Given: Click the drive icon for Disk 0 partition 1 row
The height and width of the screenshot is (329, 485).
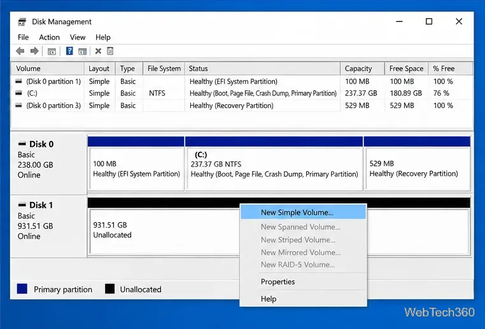Looking at the screenshot, I should 19,81.
